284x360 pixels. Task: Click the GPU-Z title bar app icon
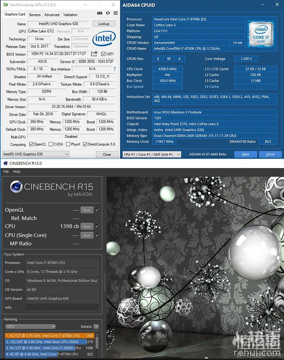tap(5, 5)
